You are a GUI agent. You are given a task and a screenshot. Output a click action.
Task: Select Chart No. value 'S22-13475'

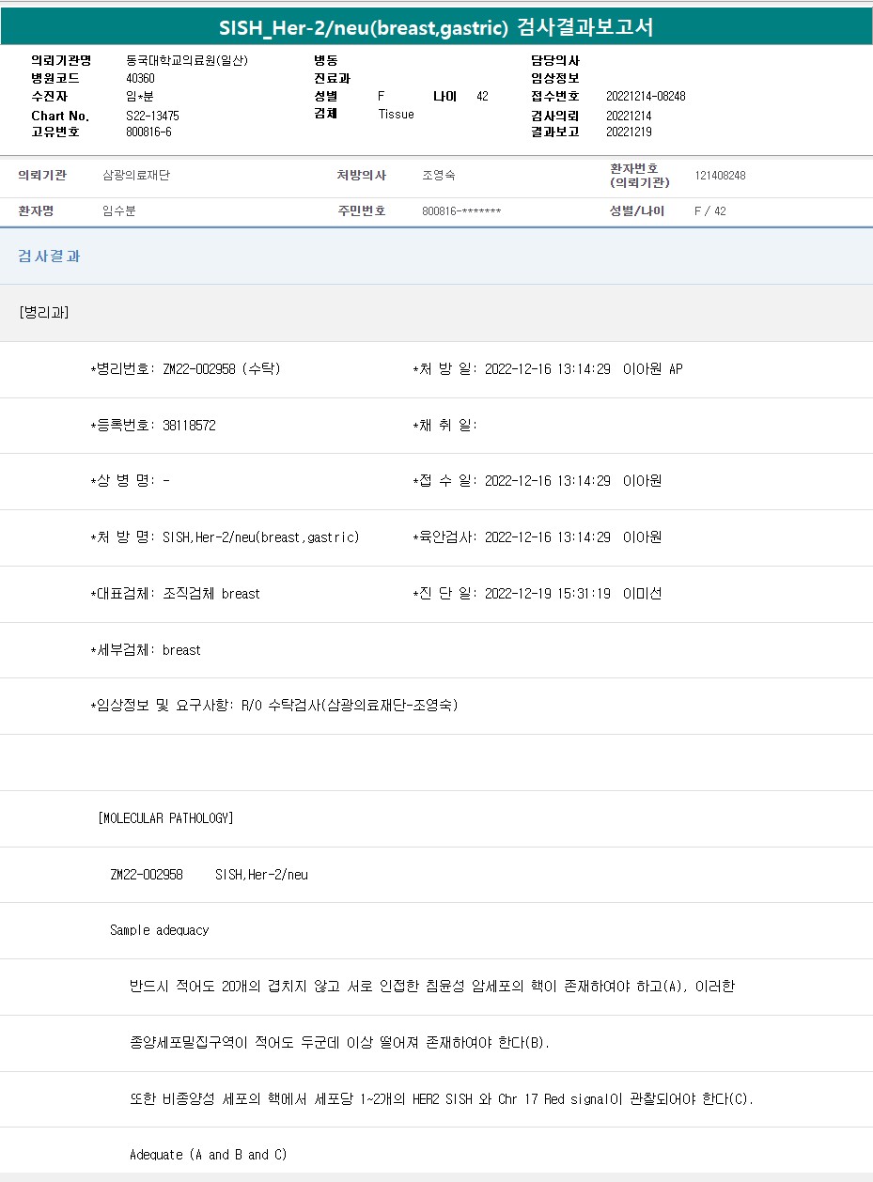[152, 116]
